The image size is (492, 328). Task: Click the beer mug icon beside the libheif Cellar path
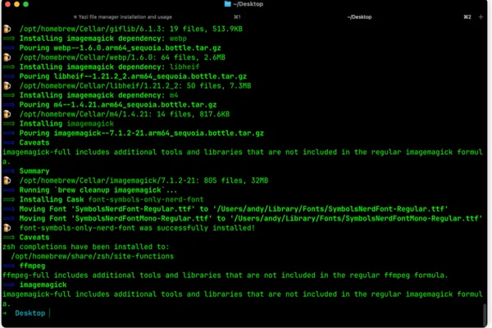pos(7,85)
